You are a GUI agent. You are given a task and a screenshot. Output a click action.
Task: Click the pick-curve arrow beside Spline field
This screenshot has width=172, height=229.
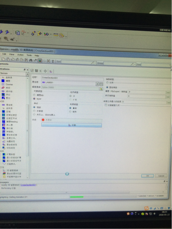[x=101, y=89]
